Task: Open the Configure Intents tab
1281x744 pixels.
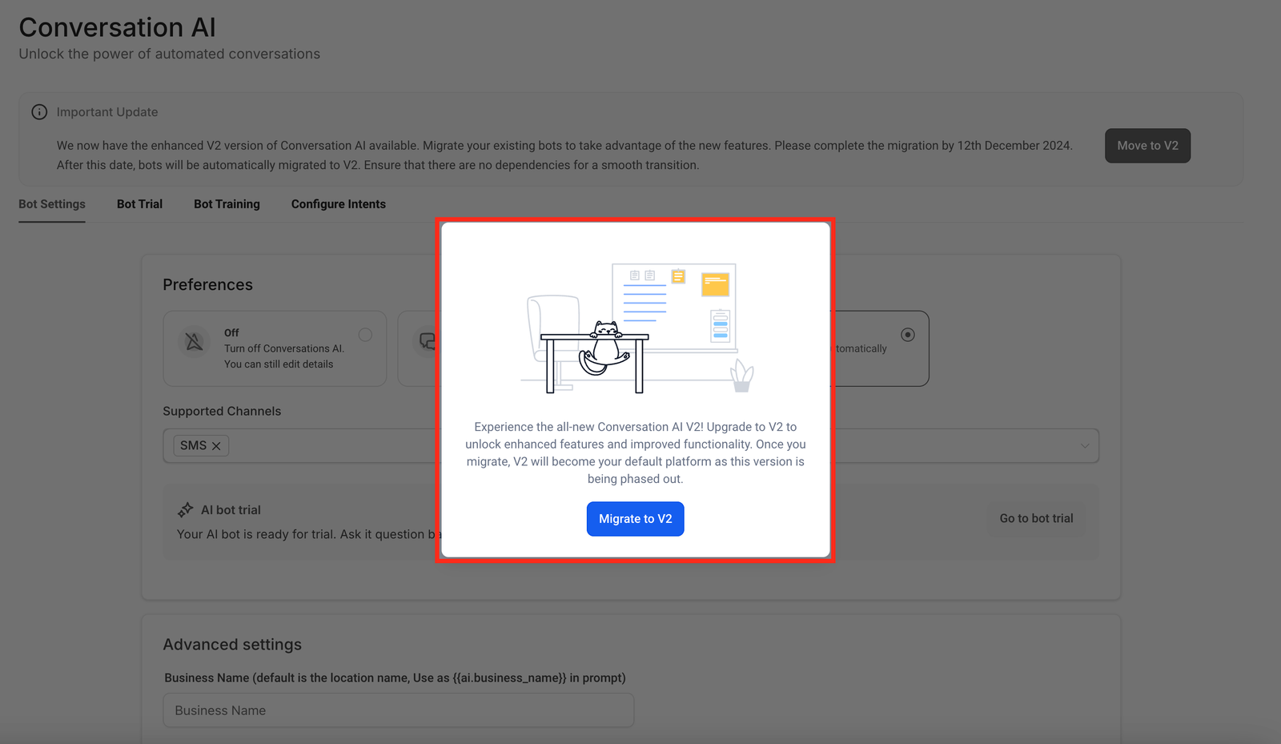Action: click(338, 204)
